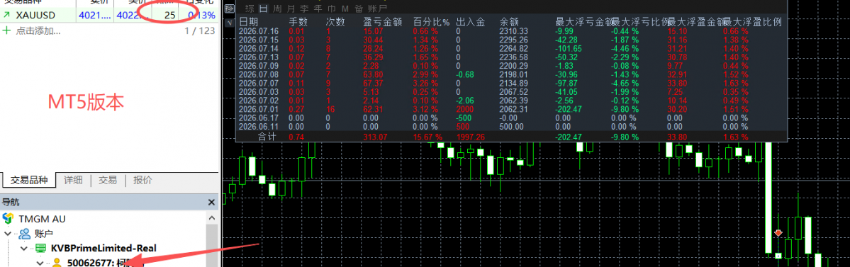Click the 1997.26 total deposit value
This screenshot has height=267, width=850.
tap(471, 137)
